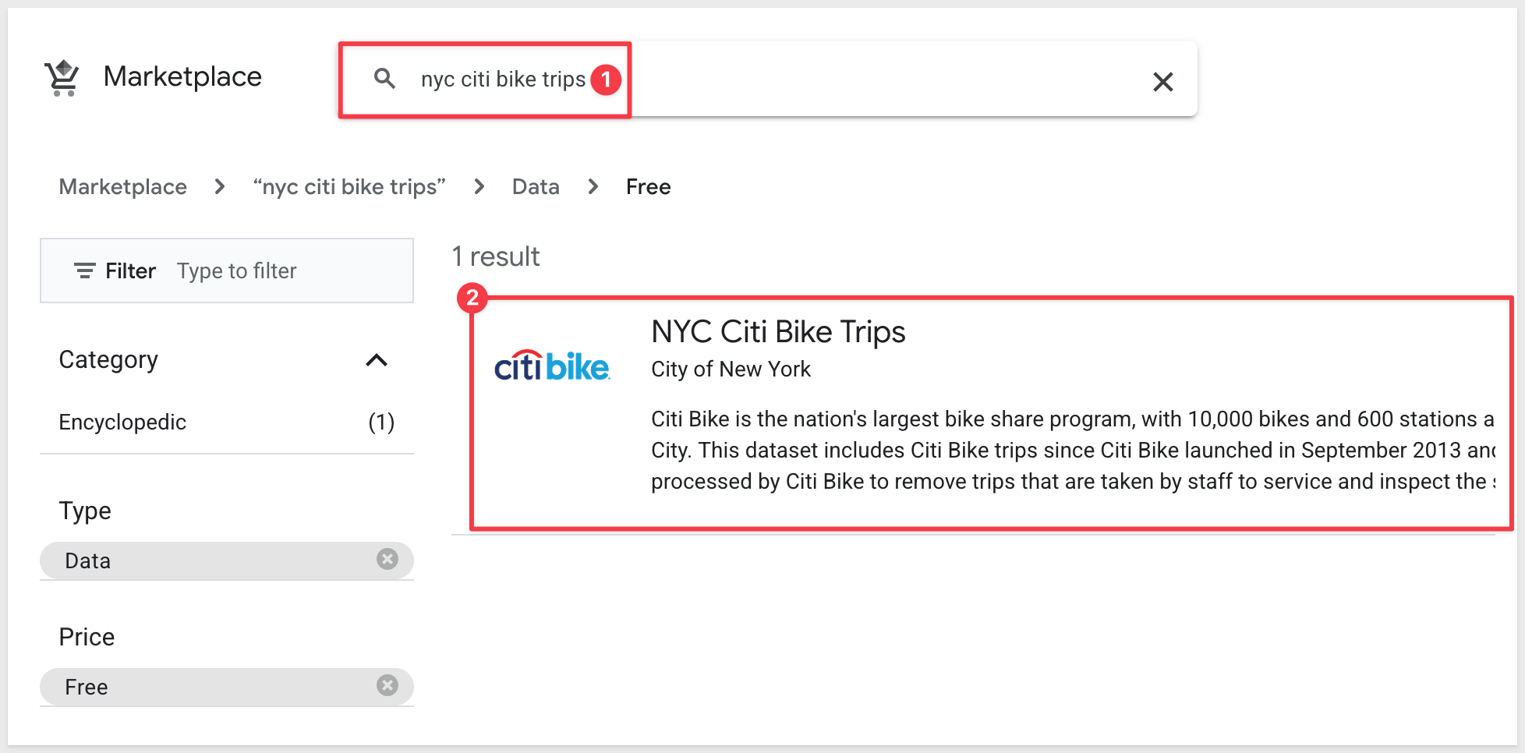
Task: Click the Marketplace header title
Action: [x=182, y=76]
